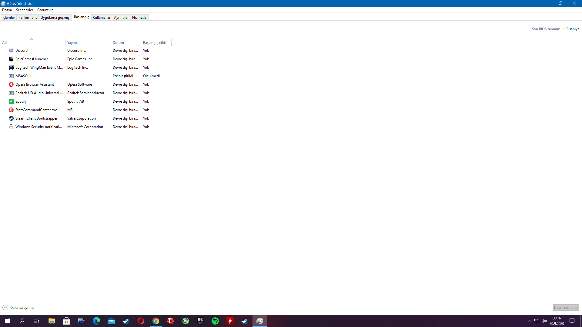
Task: Click StartCommandCenter.exe MSI dragon icon
Action: pyautogui.click(x=11, y=110)
